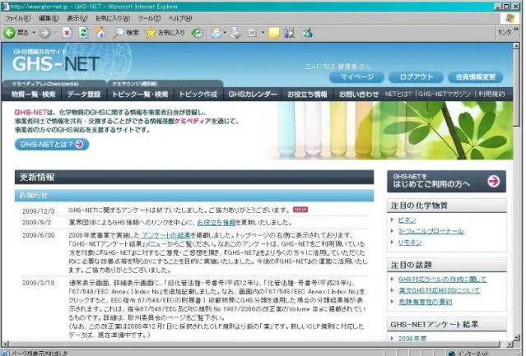Open GHS-NETマガジン link in nav bar

pos(445,94)
